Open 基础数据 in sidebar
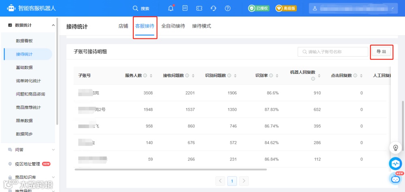The image size is (405, 192). pyautogui.click(x=24, y=68)
